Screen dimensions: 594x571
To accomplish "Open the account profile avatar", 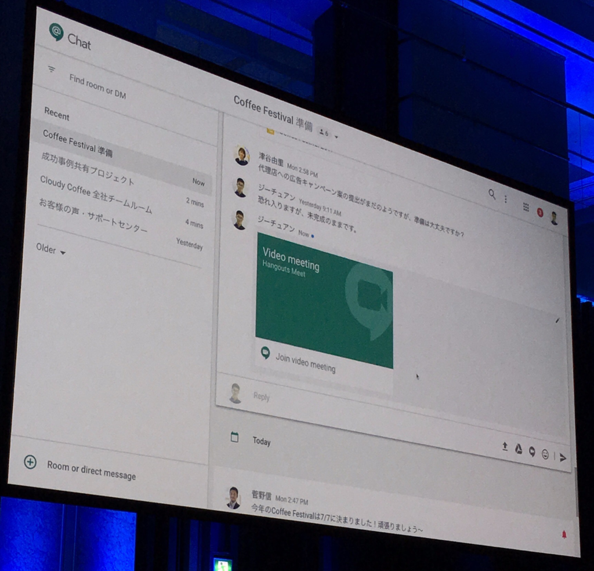I will click(554, 218).
